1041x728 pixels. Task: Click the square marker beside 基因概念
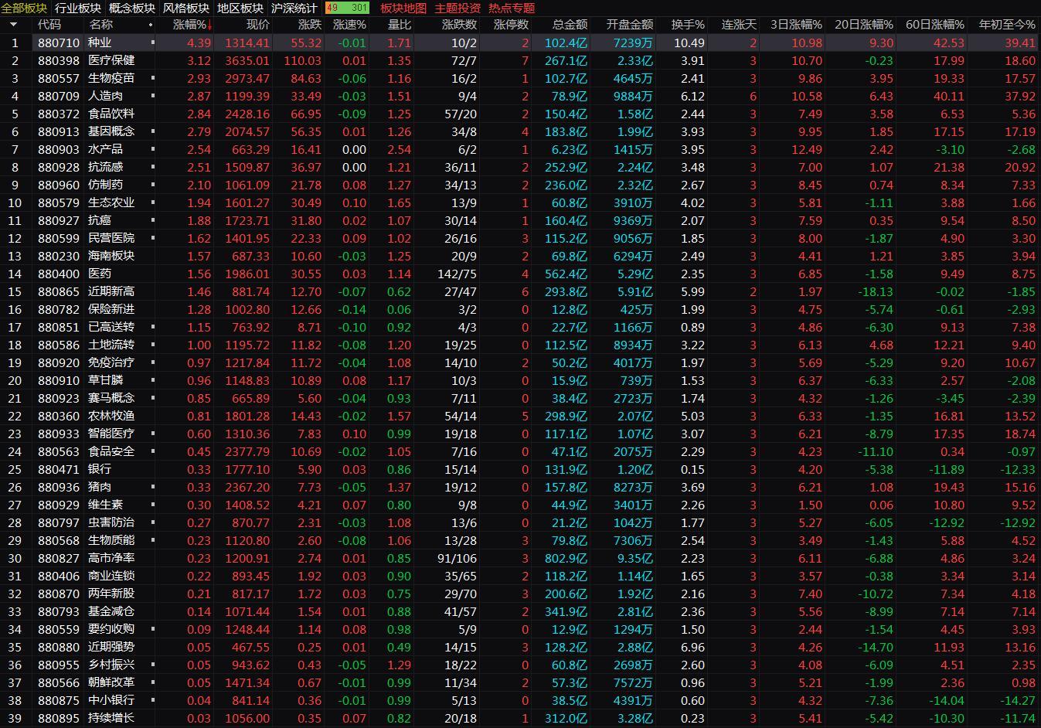(x=152, y=131)
